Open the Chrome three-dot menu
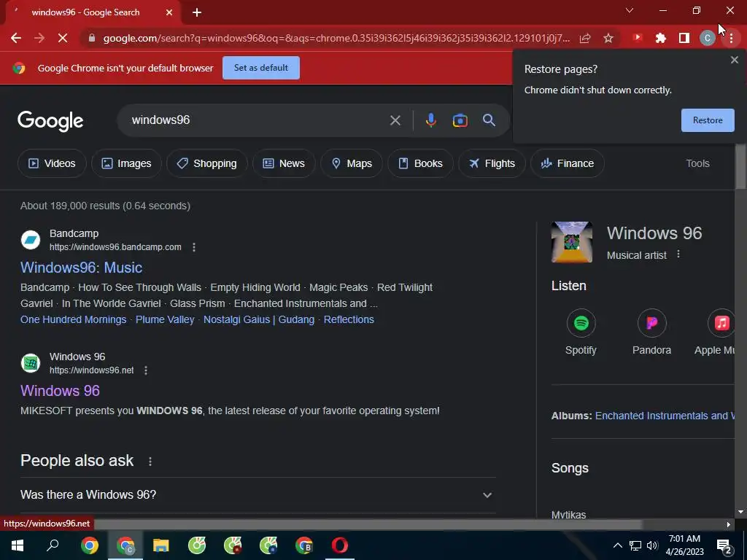The width and height of the screenshot is (747, 560). coord(731,38)
